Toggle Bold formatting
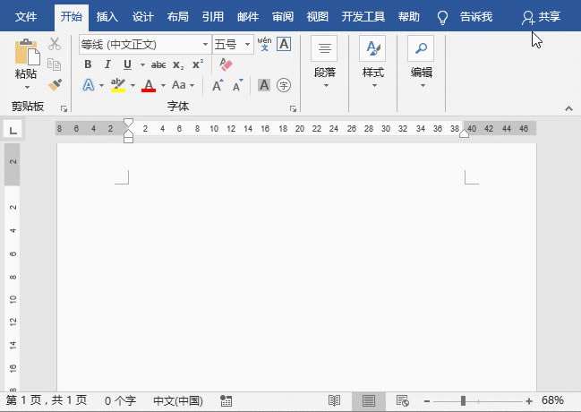581x412 pixels. point(88,64)
